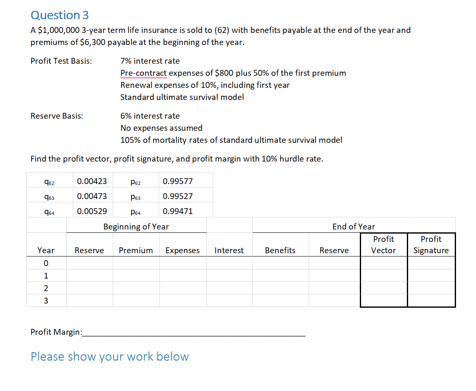Select the Profit Signature column header
This screenshot has width=476, height=391.
pyautogui.click(x=431, y=244)
